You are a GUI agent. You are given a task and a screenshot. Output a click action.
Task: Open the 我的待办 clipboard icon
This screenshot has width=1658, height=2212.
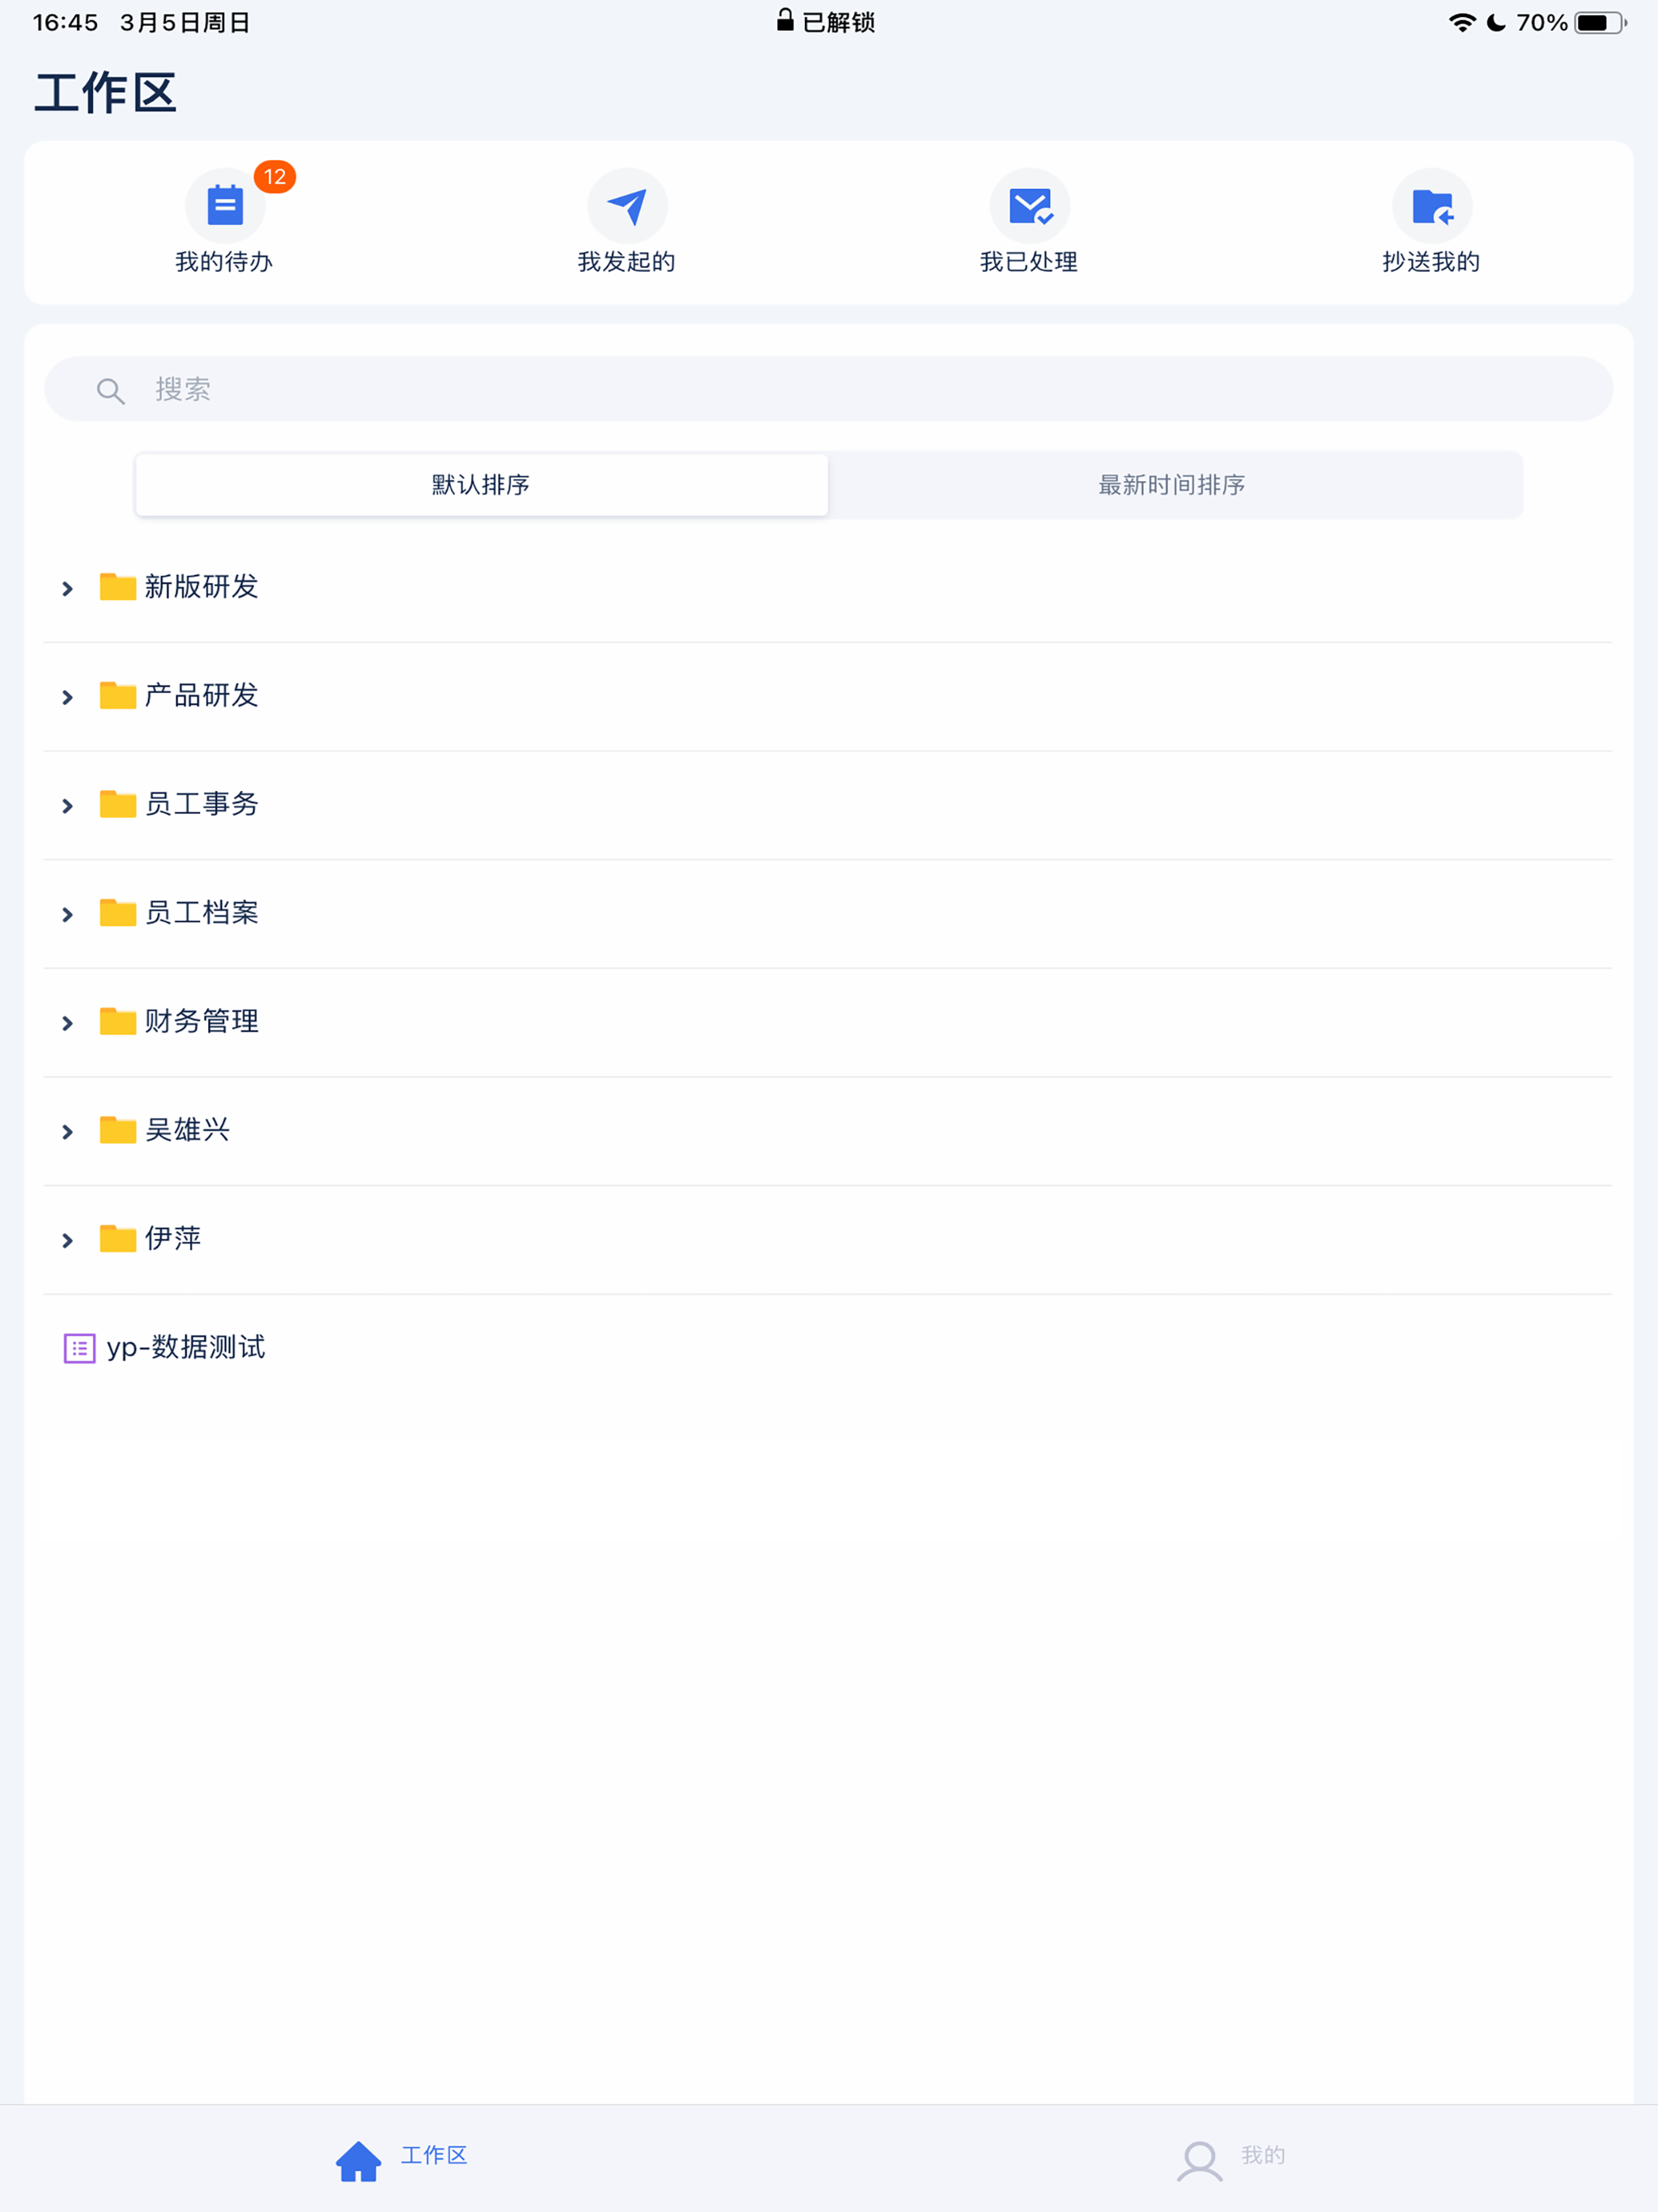coord(225,206)
